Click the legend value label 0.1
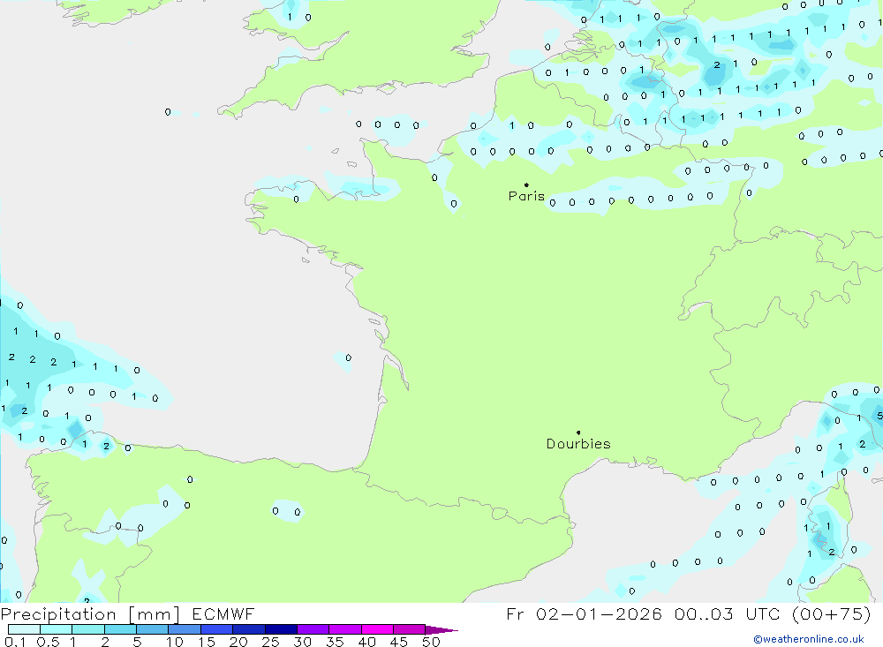The width and height of the screenshot is (883, 647). pos(15,642)
